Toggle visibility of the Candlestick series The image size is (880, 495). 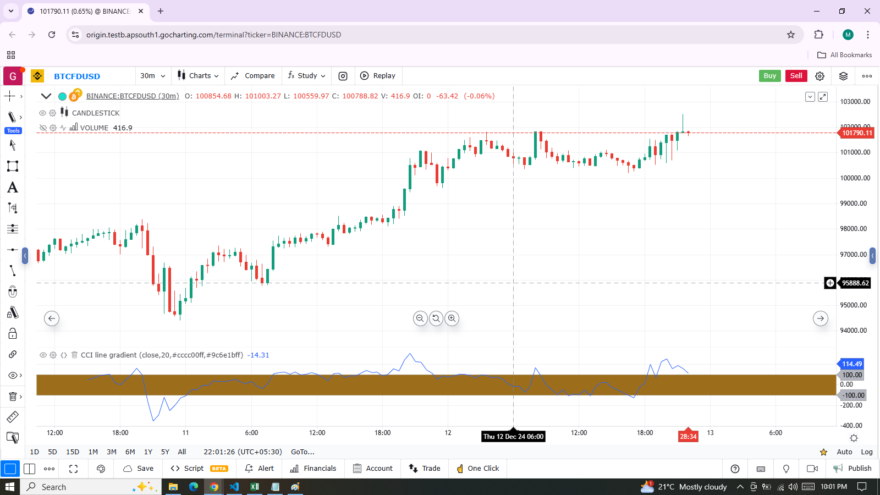pos(42,113)
